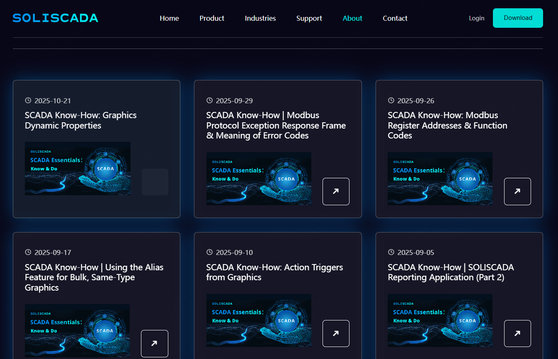Go to the Home menu item
The width and height of the screenshot is (558, 359).
click(x=169, y=18)
